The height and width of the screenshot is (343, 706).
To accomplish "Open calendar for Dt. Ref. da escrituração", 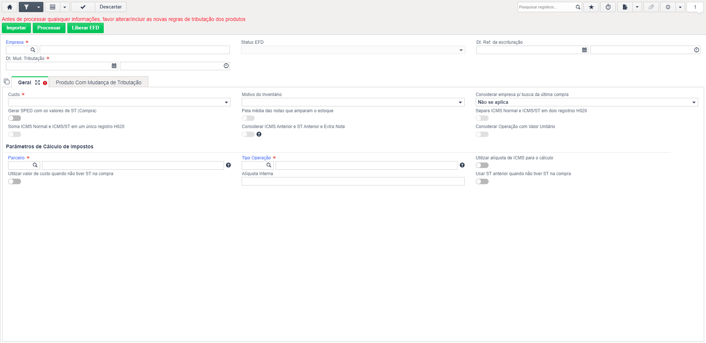I will tap(584, 50).
